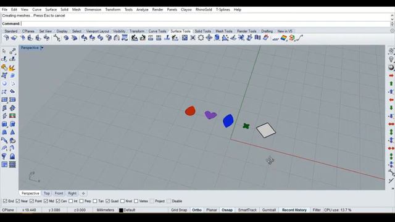The image size is (395, 222).
Task: Click the rainbow curvature analysis icon
Action: coord(284,38)
